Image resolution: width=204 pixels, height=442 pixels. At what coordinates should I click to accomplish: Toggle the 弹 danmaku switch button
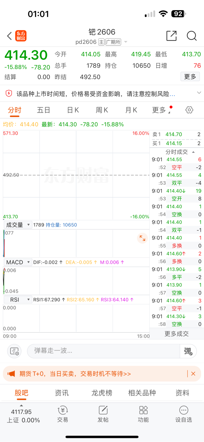pos(188,351)
